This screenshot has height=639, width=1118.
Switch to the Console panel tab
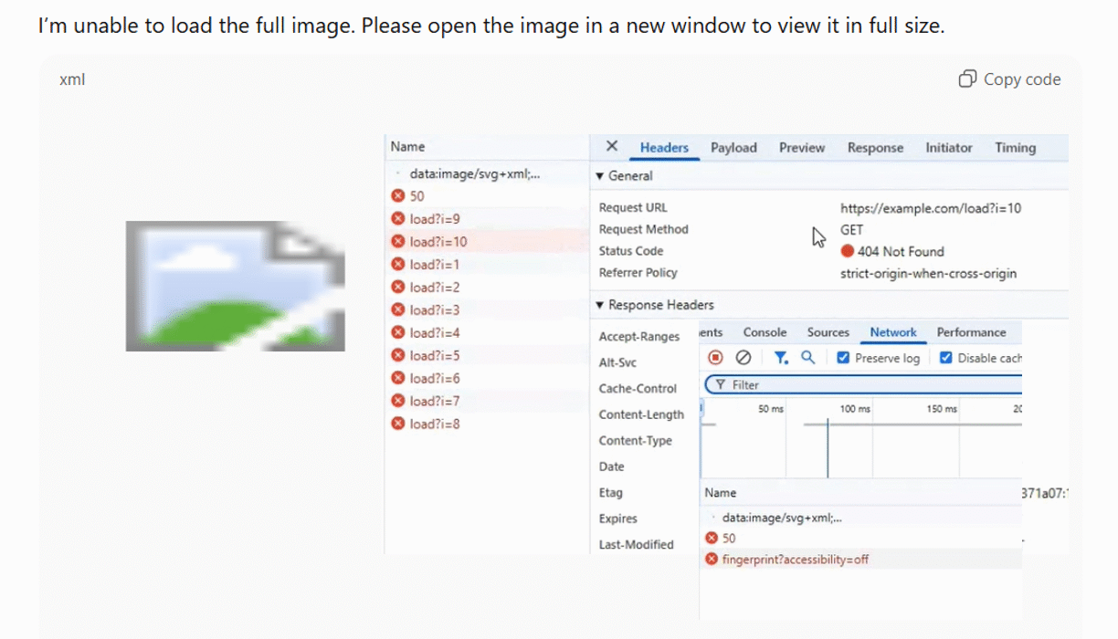point(765,332)
